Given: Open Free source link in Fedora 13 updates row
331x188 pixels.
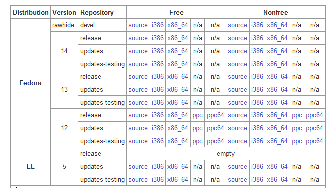Looking at the screenshot, I should pos(138,89).
